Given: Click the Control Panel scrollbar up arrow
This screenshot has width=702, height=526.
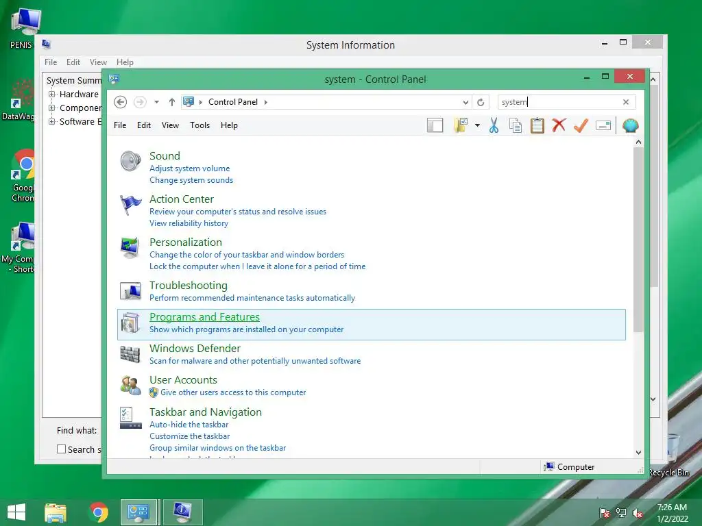Looking at the screenshot, I should [638, 142].
